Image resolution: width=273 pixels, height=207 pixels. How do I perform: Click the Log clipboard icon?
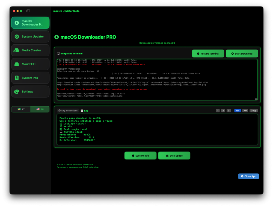[x=82, y=110]
